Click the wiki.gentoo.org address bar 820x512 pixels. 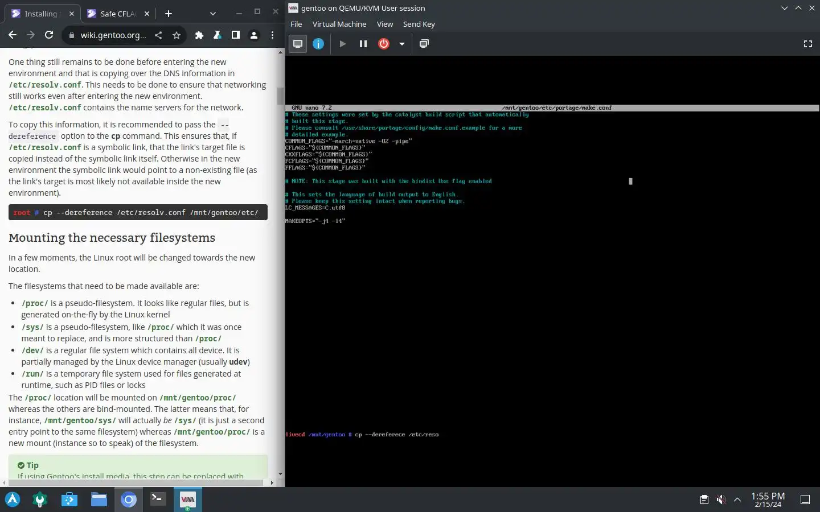click(x=113, y=35)
